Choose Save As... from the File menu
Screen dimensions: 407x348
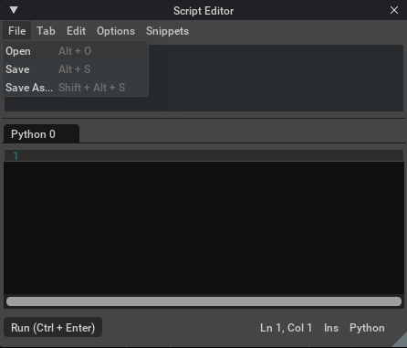(76, 88)
